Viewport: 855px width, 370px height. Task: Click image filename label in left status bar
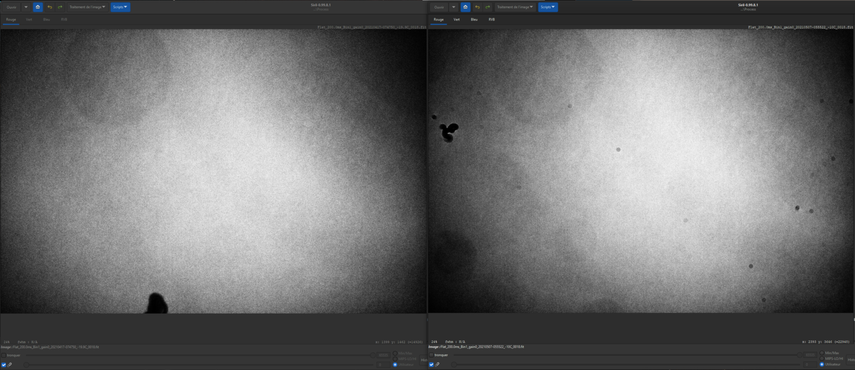[x=50, y=347]
